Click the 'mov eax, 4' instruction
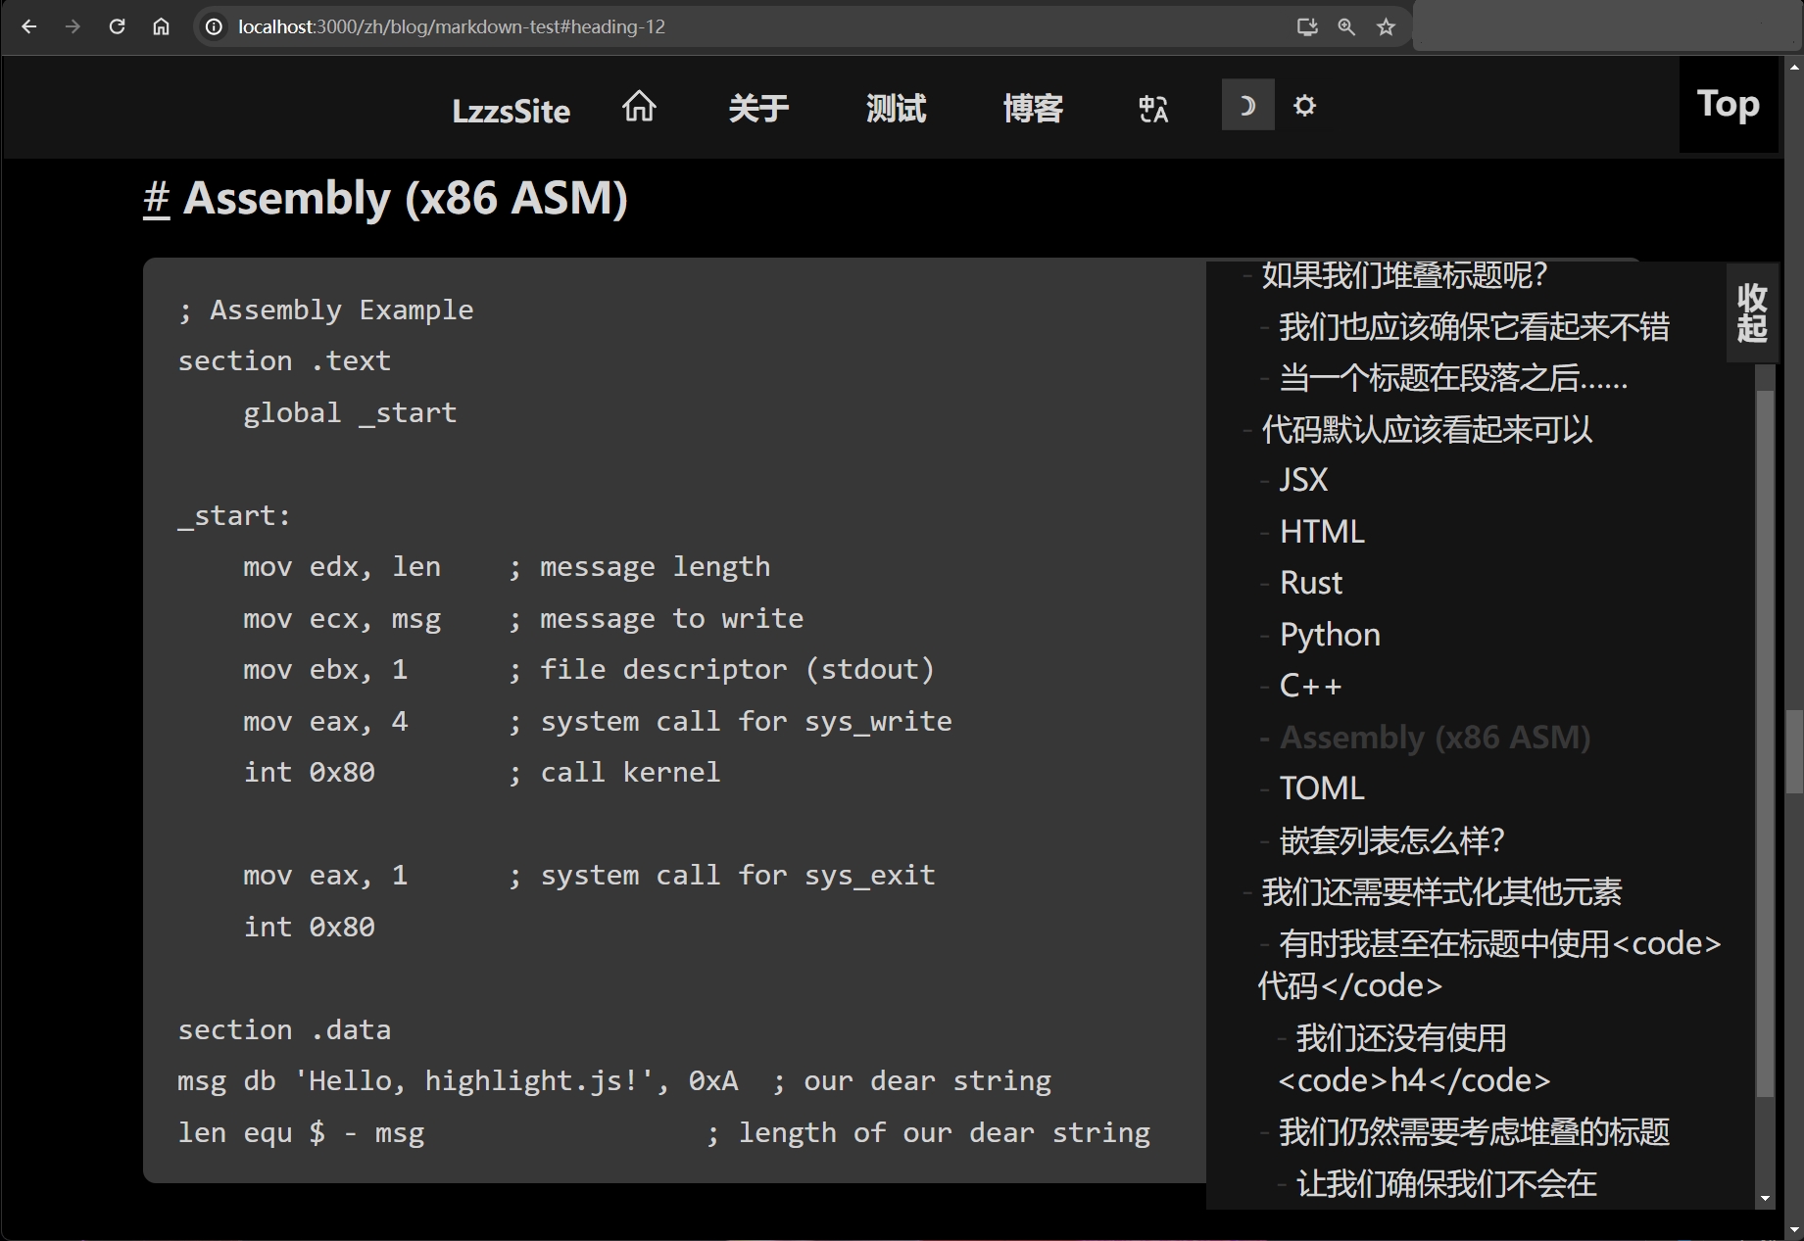Screen dimensions: 1804x1241 pyautogui.click(x=325, y=722)
